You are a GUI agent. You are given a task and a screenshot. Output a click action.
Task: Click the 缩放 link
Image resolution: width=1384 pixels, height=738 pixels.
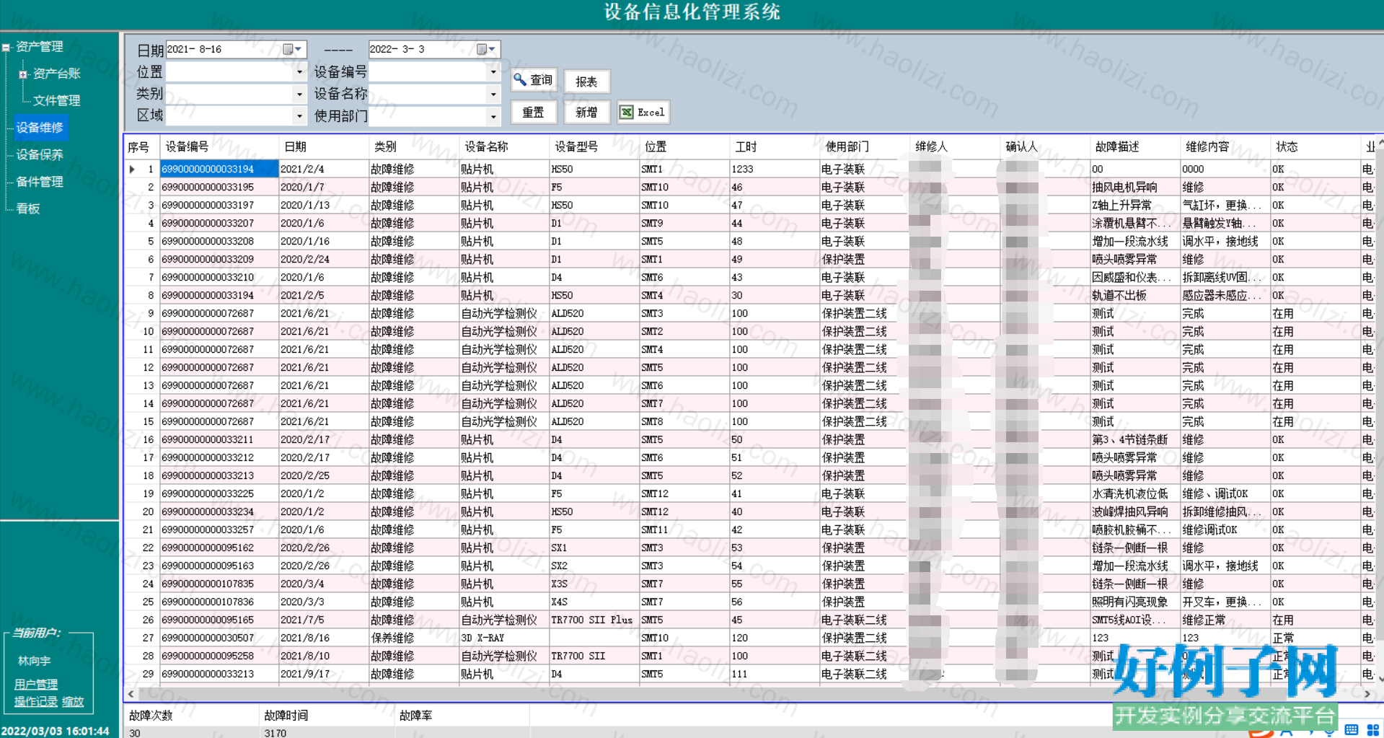tap(73, 701)
